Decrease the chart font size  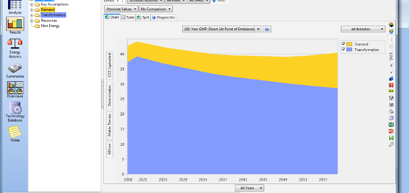pos(391,72)
